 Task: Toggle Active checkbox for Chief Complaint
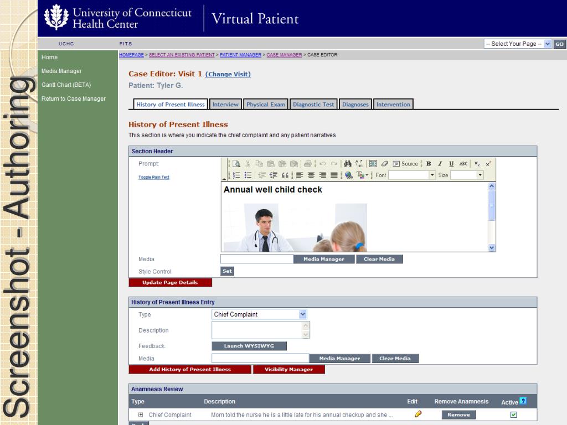tap(513, 414)
